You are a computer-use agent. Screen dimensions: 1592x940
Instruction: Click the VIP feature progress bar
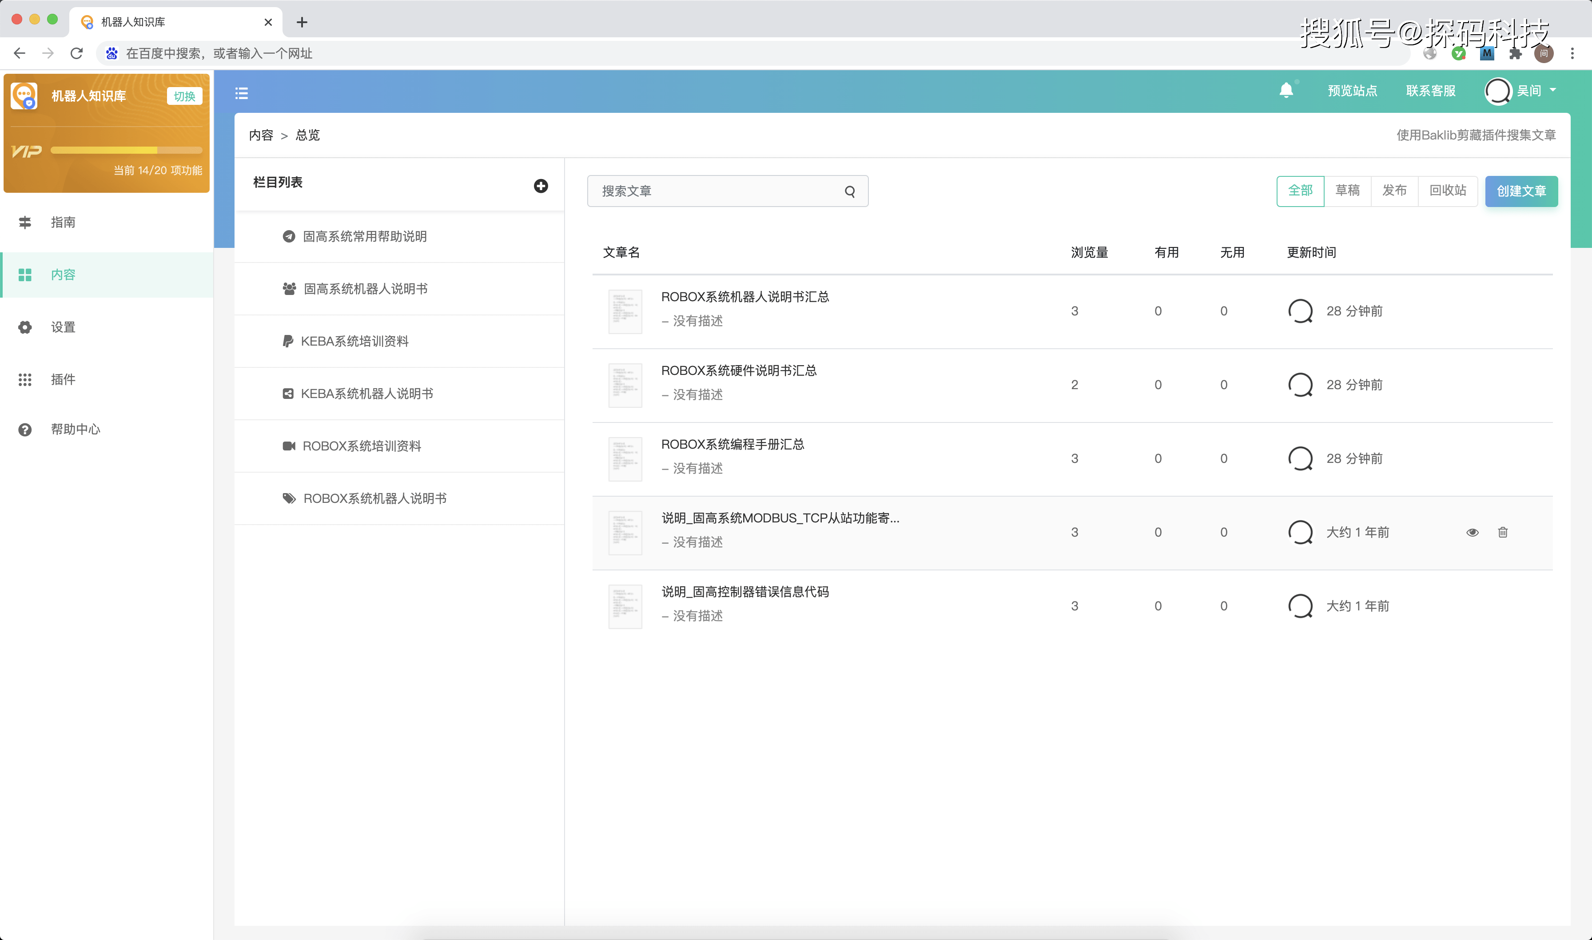125,150
